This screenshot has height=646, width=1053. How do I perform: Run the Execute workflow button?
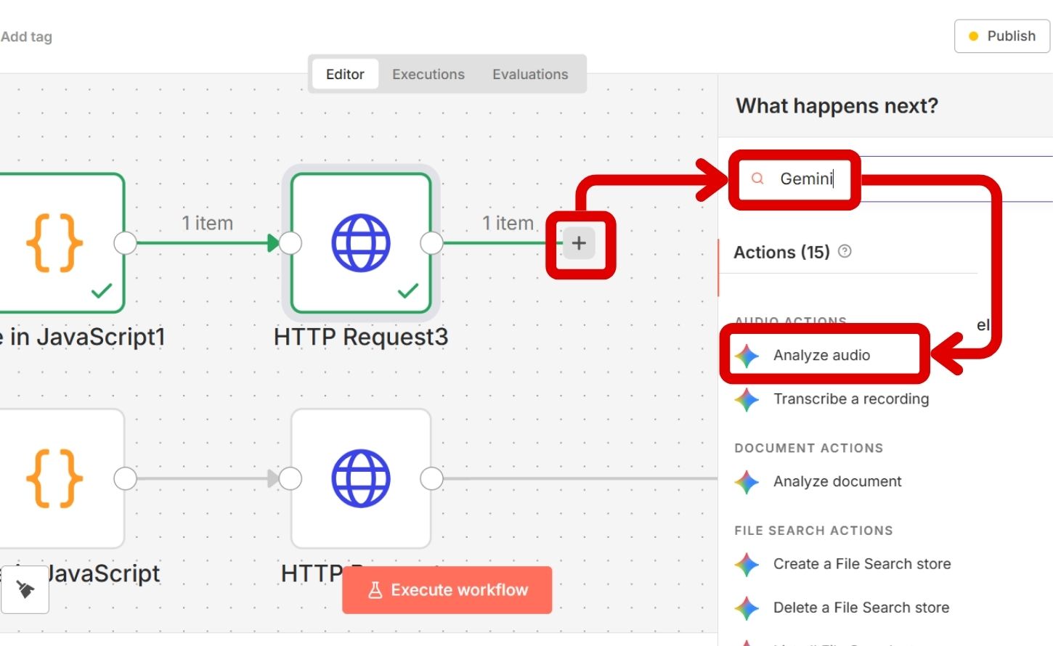[x=447, y=590]
